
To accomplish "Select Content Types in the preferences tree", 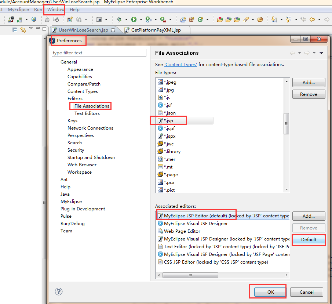I will pyautogui.click(x=83, y=91).
